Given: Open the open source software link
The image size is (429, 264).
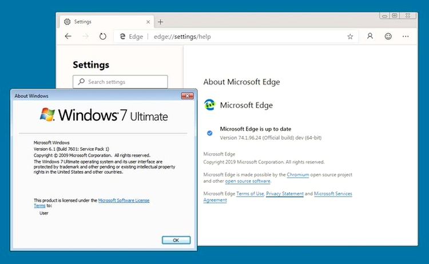Looking at the screenshot, I should pos(248,181).
